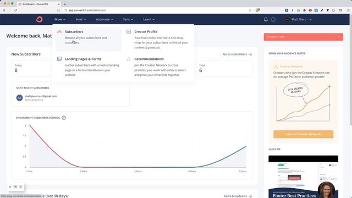
Task: Collapse the Grow menu
Action: (60, 20)
